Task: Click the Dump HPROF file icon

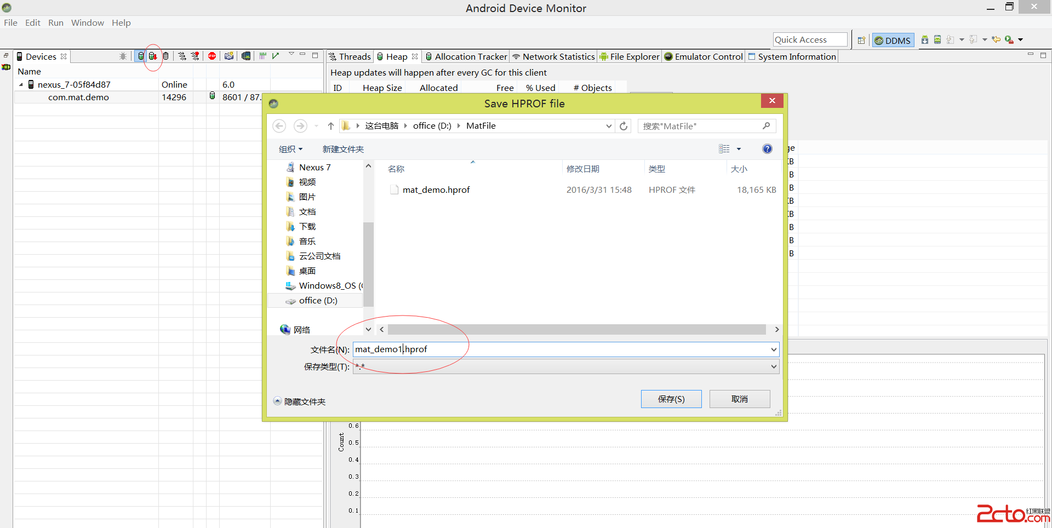Action: (153, 56)
